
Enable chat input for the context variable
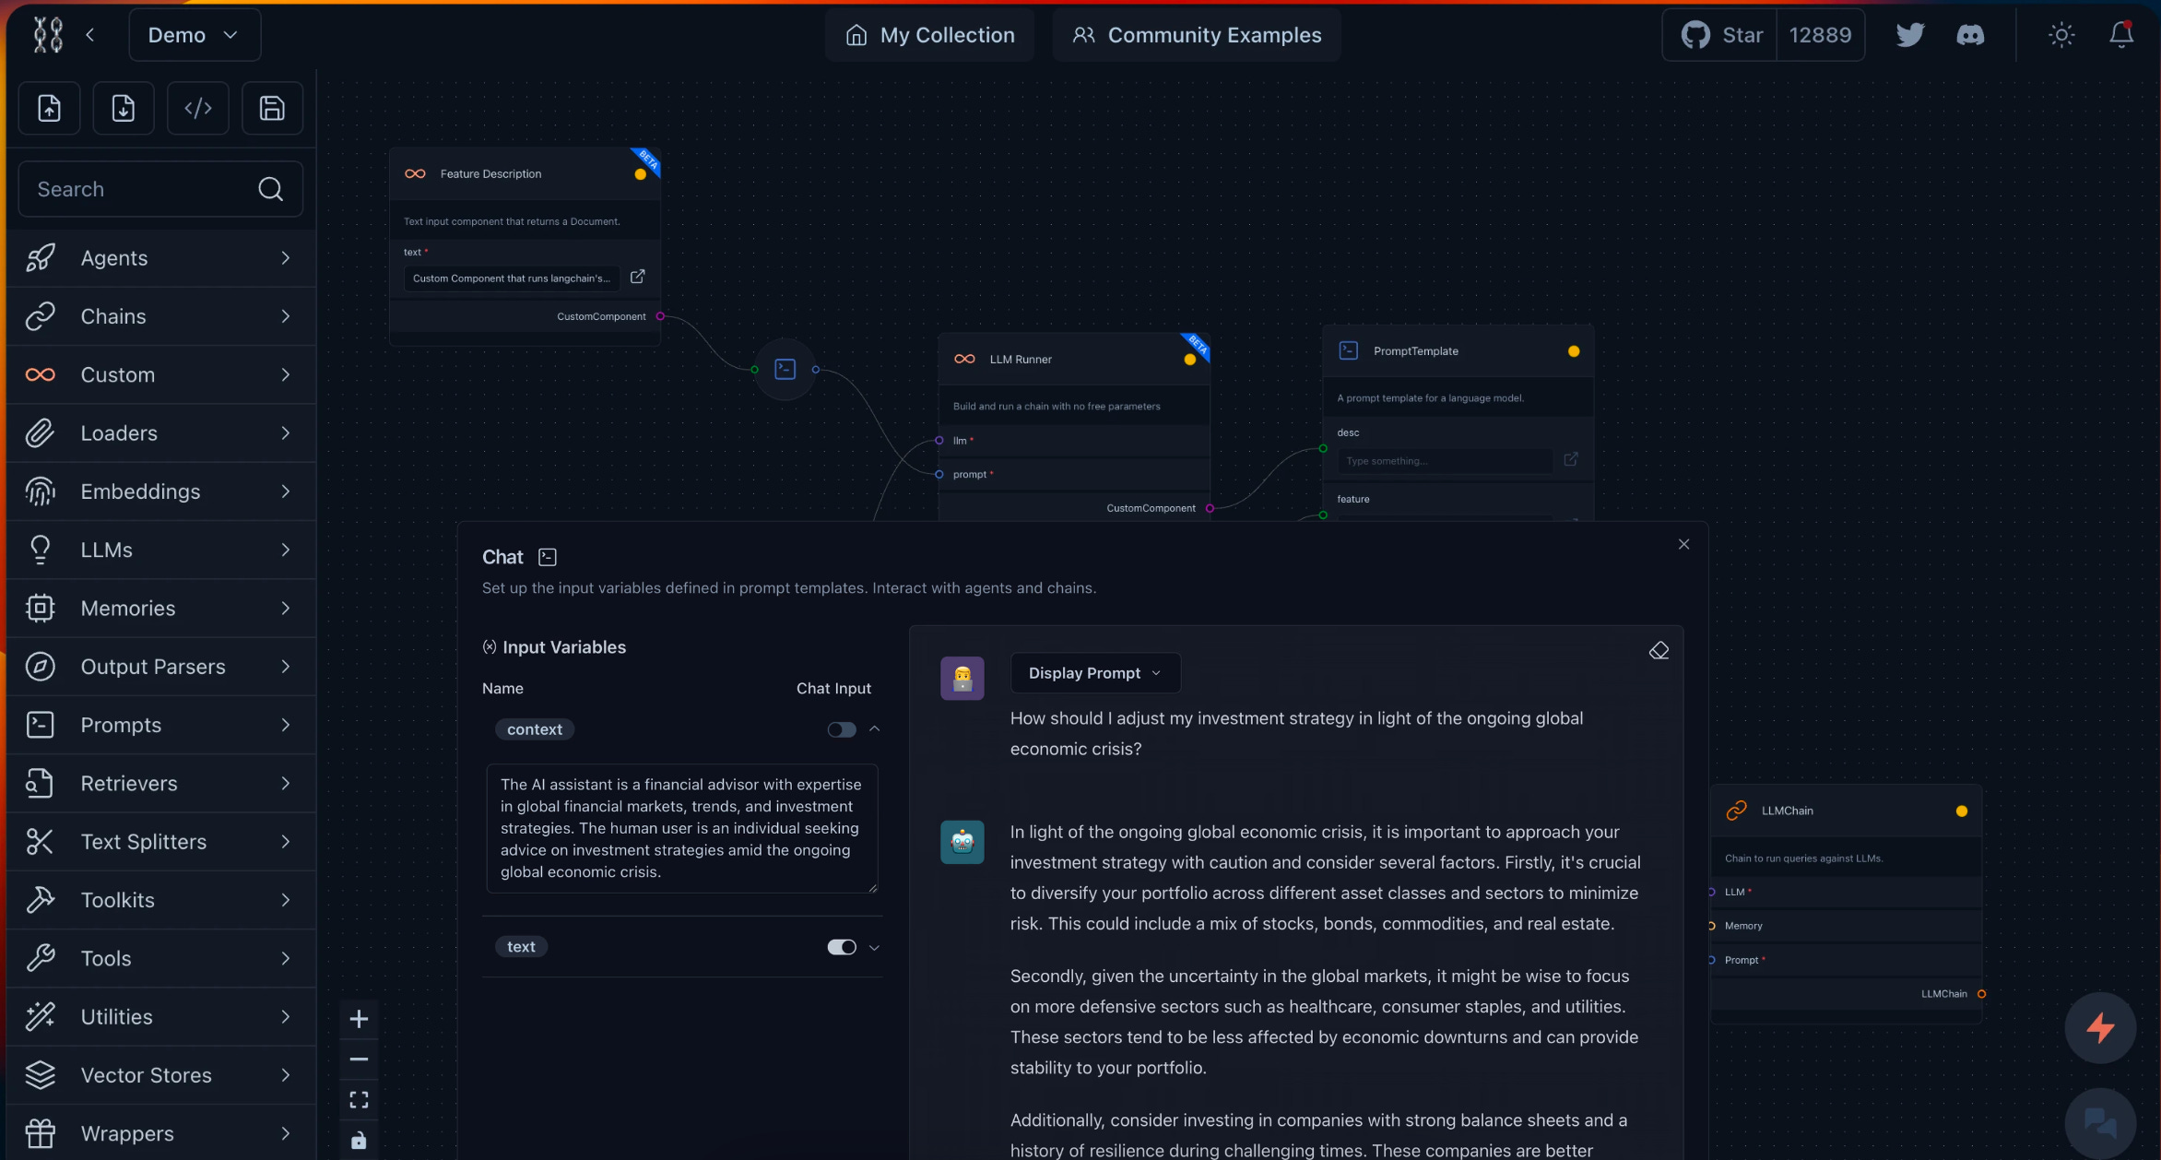841,729
